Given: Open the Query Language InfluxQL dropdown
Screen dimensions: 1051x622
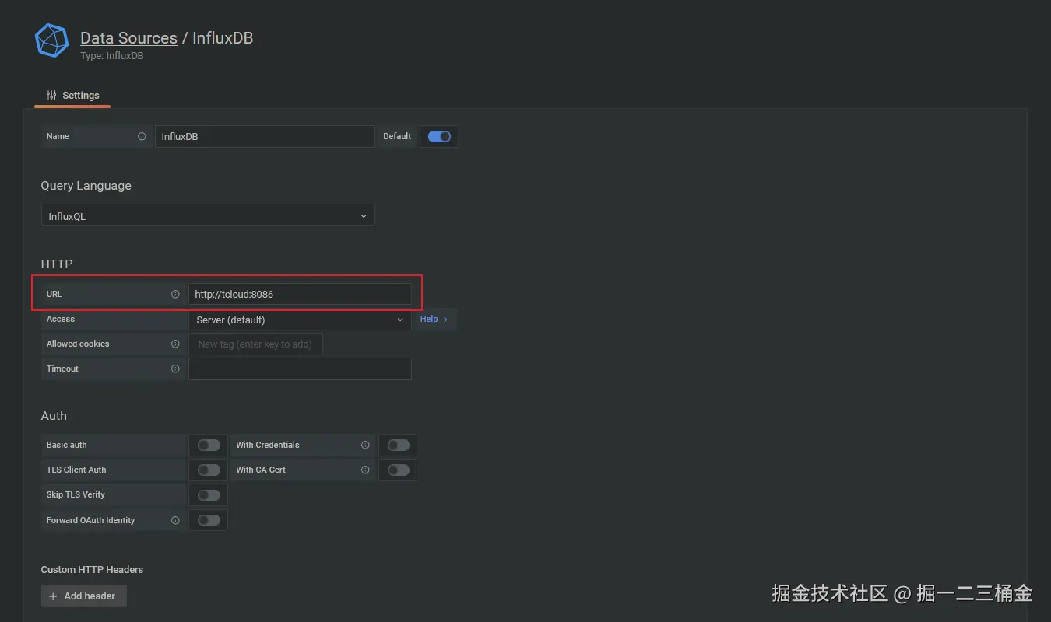Looking at the screenshot, I should coord(208,216).
